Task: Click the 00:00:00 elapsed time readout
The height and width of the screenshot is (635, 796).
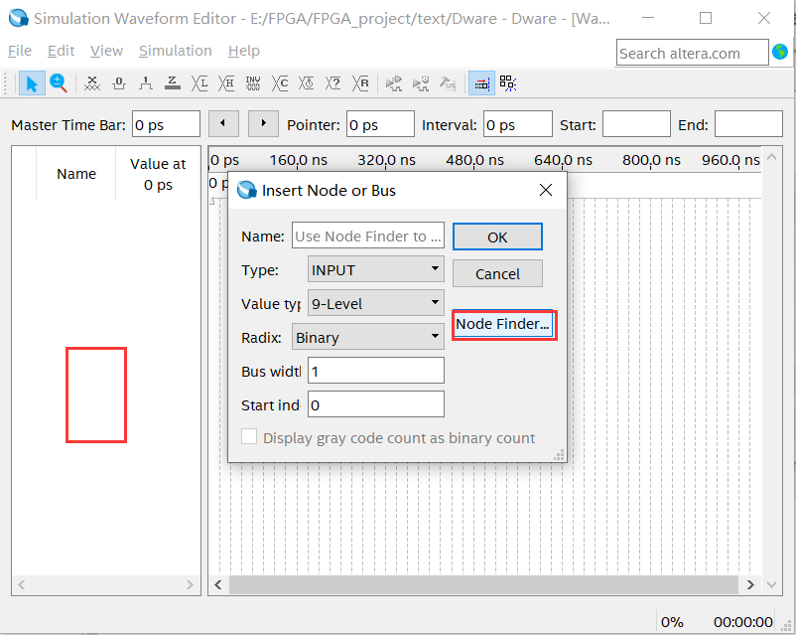Action: [x=742, y=622]
